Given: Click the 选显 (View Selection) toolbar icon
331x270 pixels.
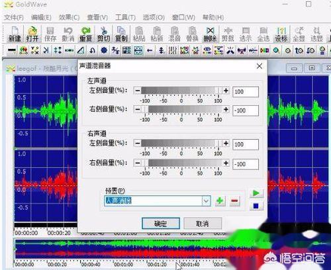Looking at the screenshot, I should tap(316, 34).
